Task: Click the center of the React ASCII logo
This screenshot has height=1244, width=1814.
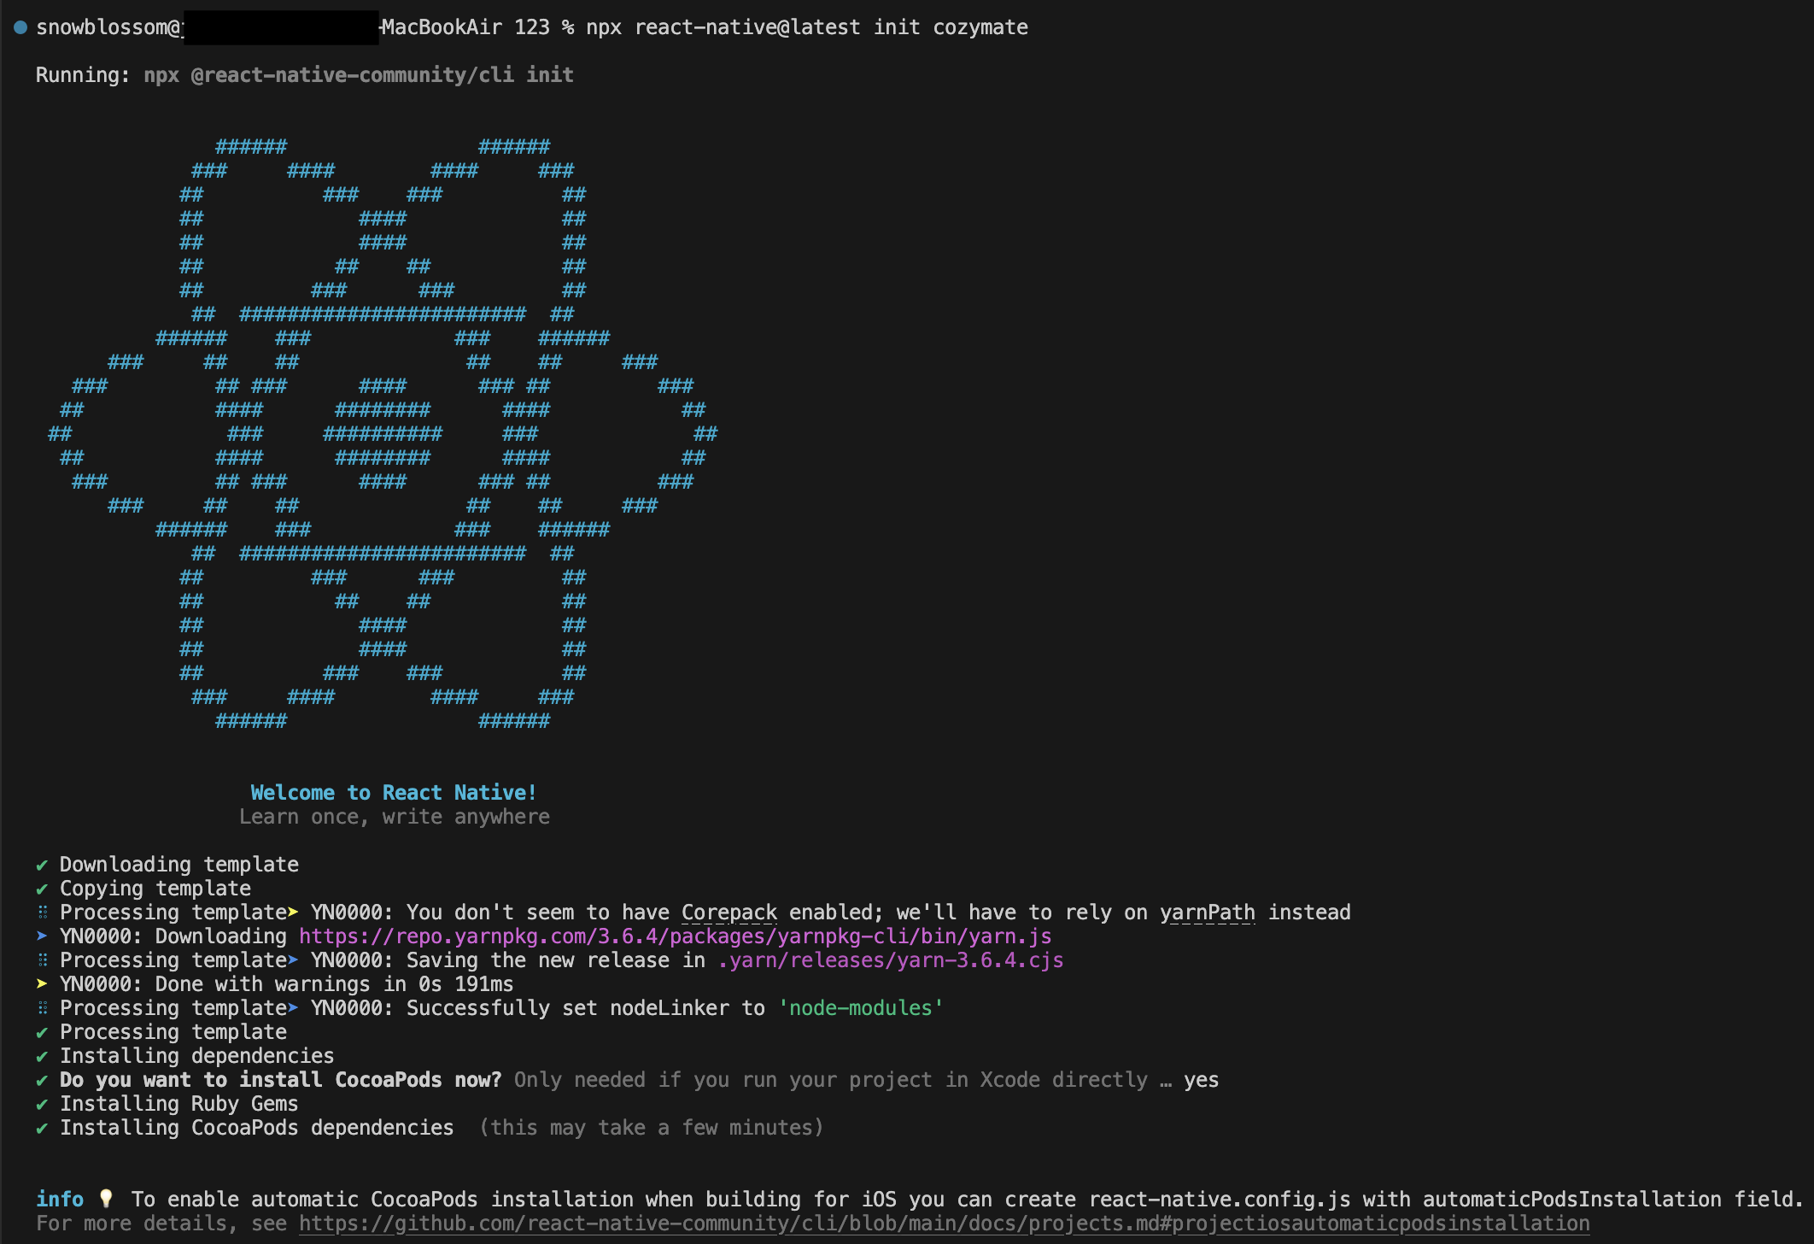Action: pyautogui.click(x=383, y=434)
